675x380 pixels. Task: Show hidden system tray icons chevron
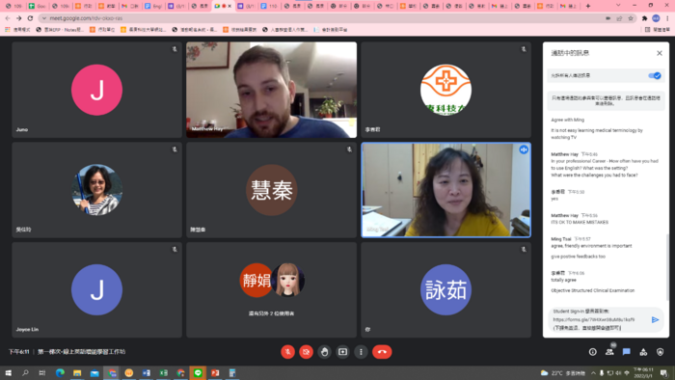(593, 372)
